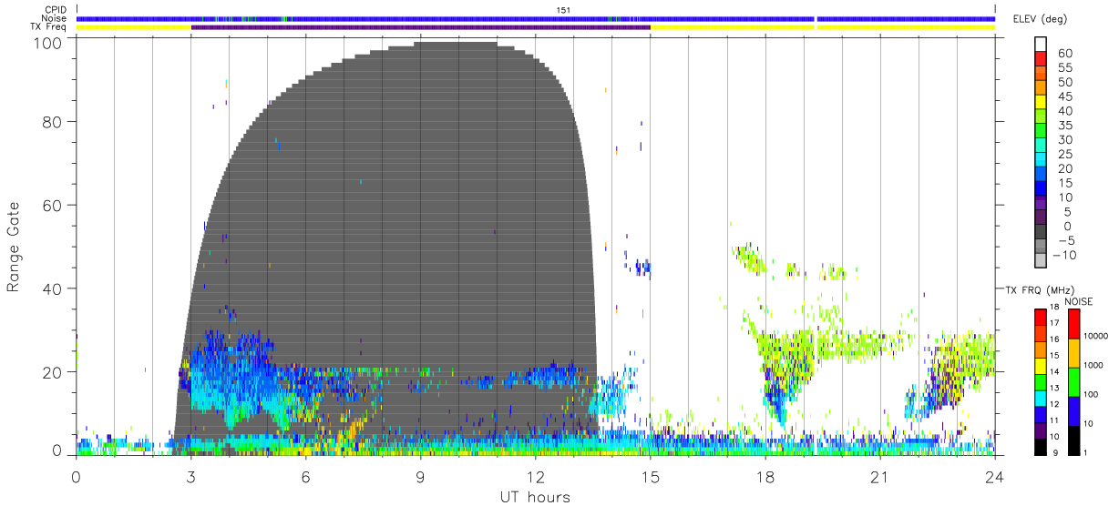Click the 60 label on the elevation color bar
Screen dimensions: 1119x516
[1065, 54]
